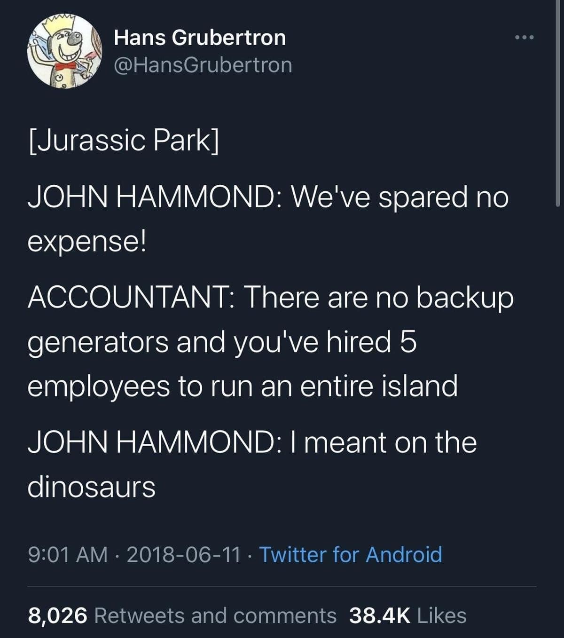Click the 38.4K likes number
The image size is (564, 638).
click(x=379, y=615)
